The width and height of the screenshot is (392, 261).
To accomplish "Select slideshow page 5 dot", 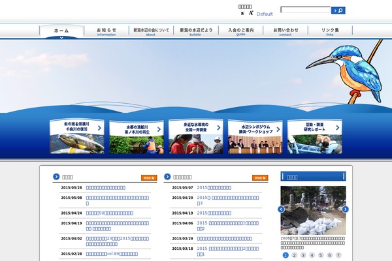I will 321,255.
